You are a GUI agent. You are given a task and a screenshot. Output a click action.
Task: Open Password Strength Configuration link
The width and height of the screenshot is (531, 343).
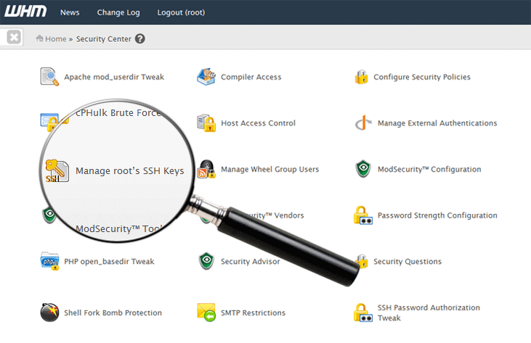coord(437,215)
